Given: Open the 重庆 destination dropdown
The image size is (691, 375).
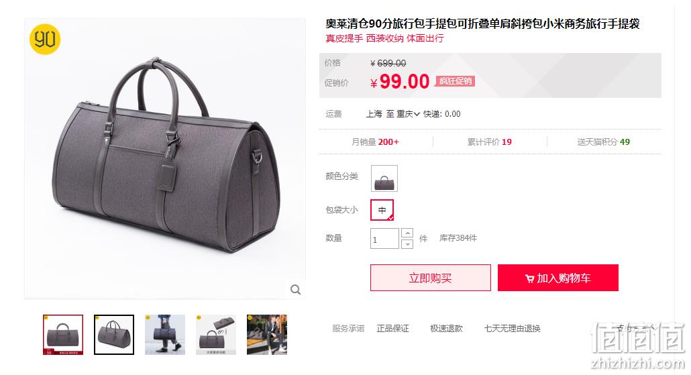Looking at the screenshot, I should click(408, 114).
